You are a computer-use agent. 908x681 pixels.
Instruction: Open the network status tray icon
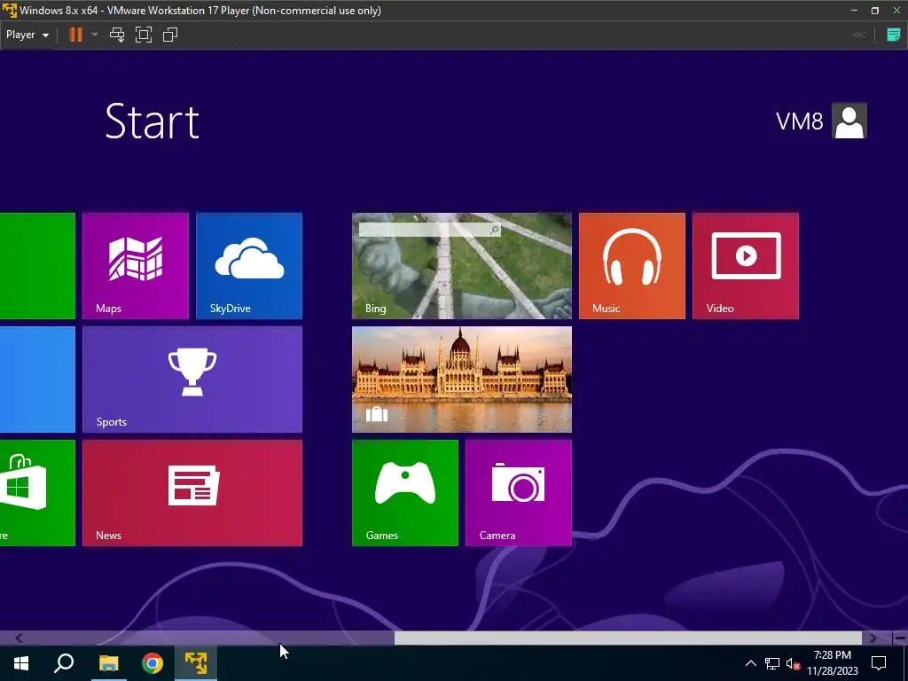[772, 663]
